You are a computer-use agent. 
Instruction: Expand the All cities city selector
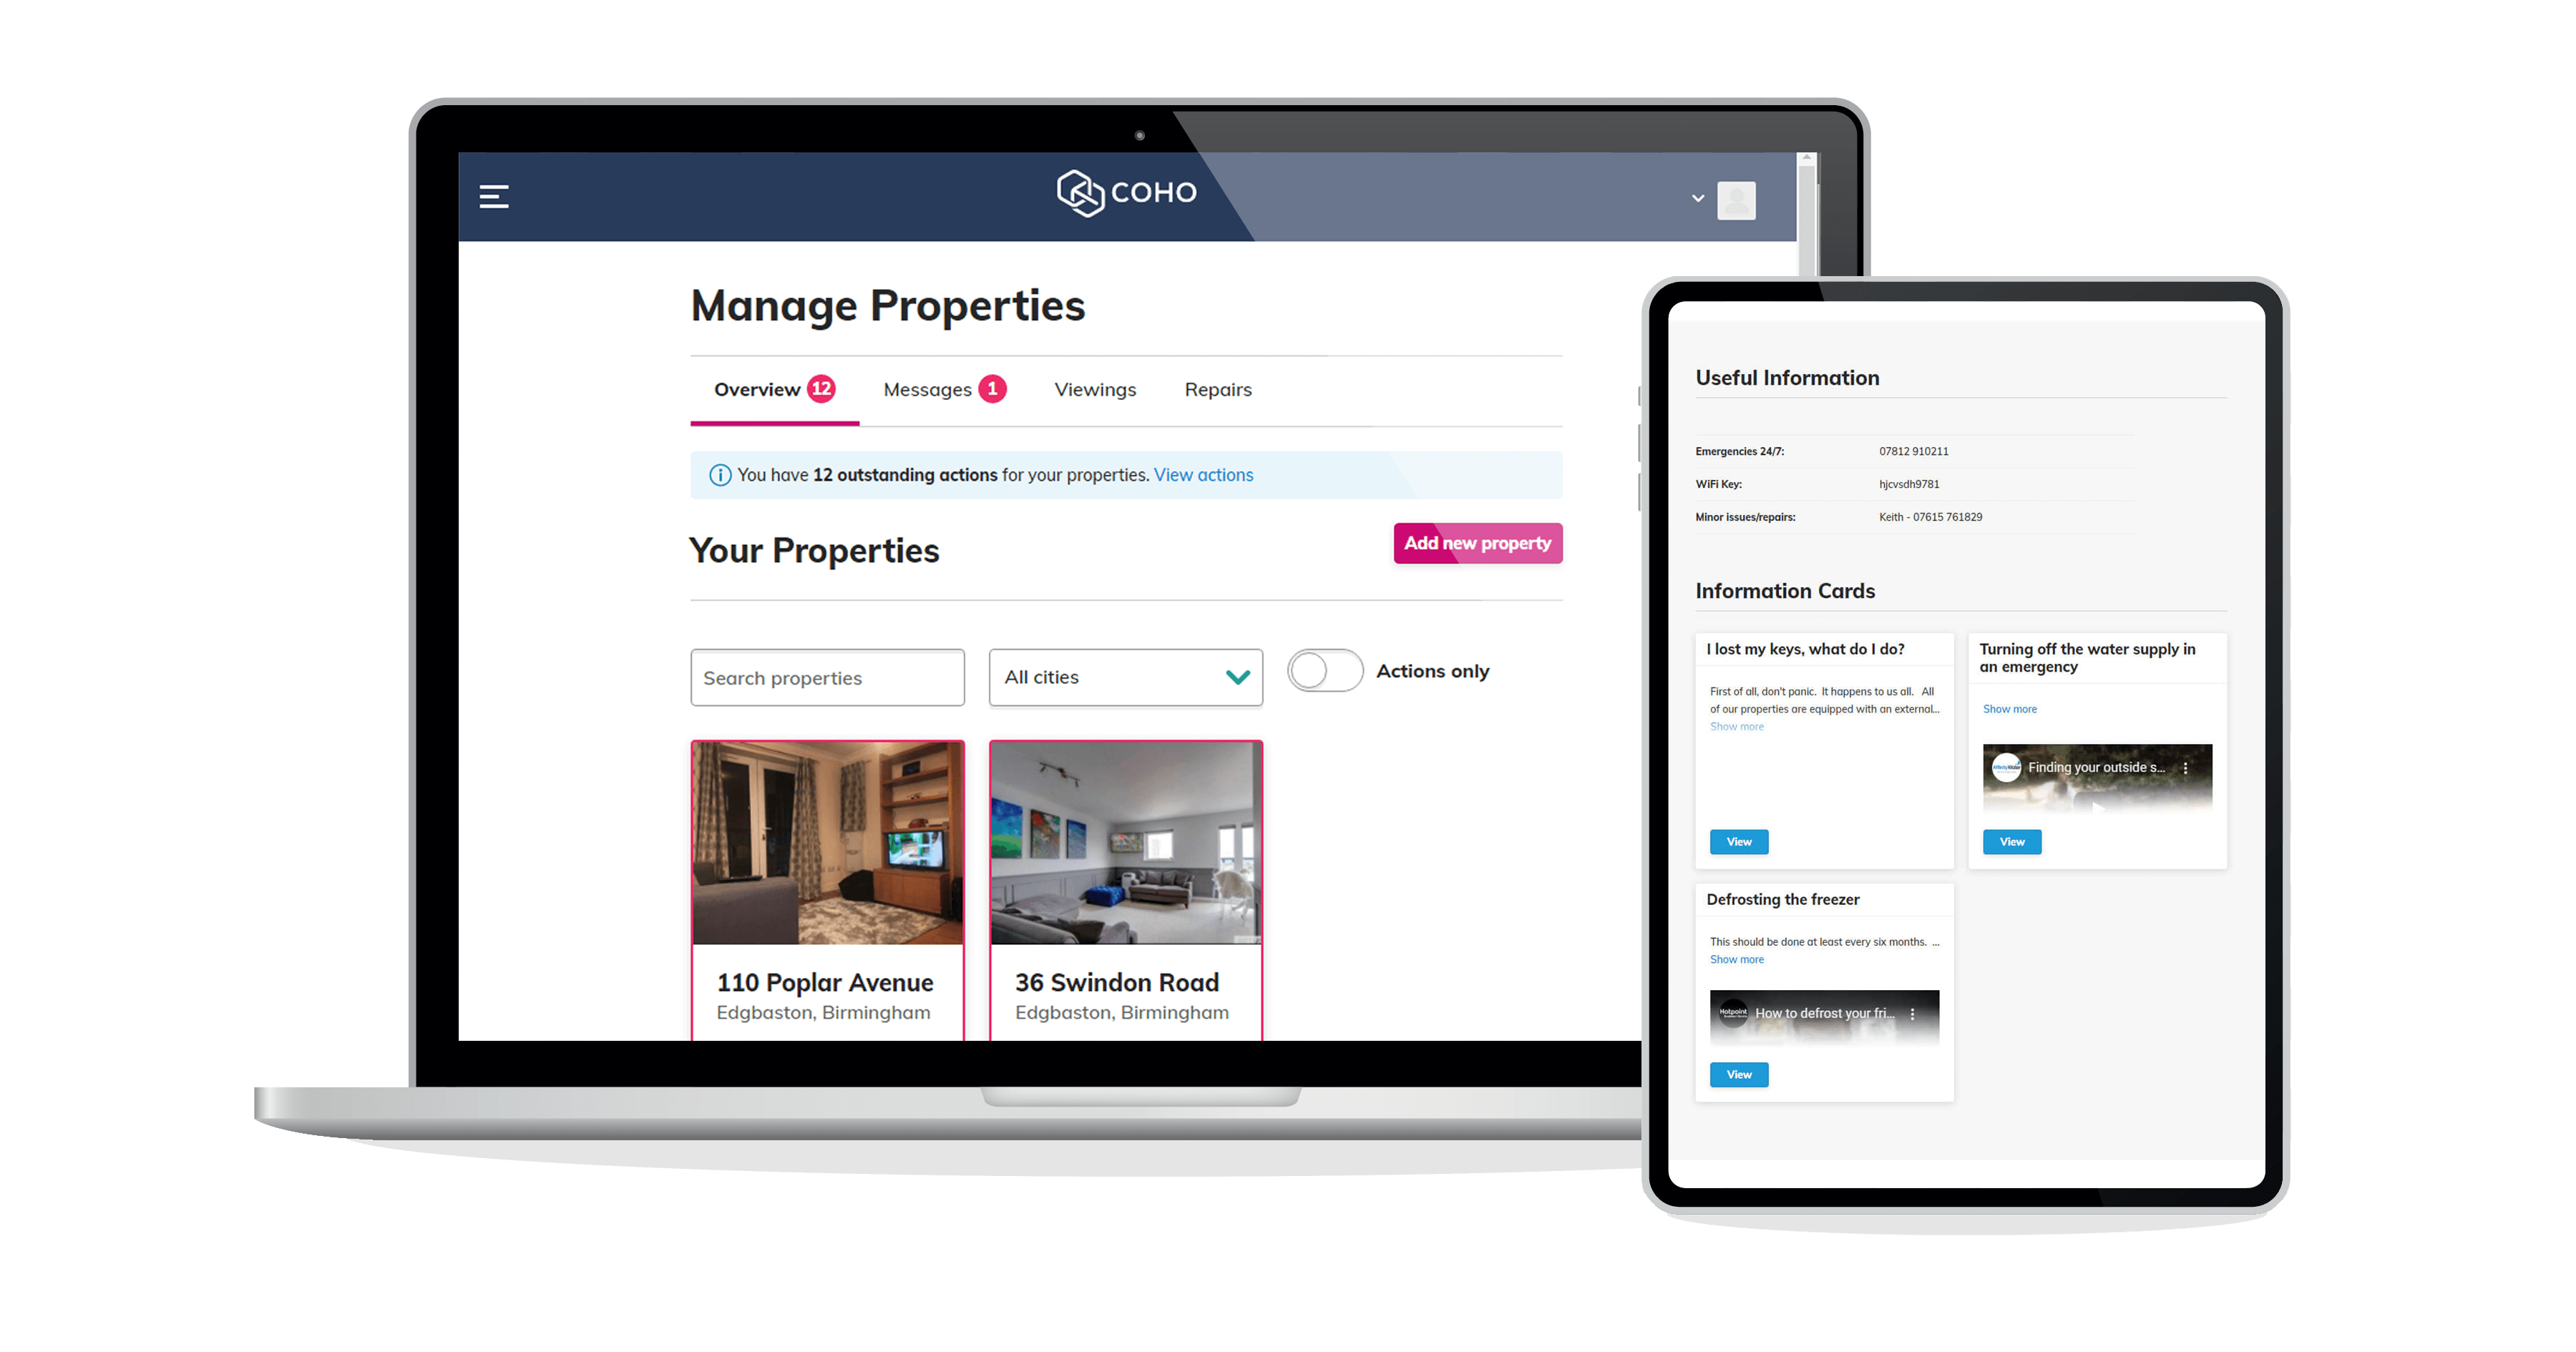(1124, 676)
